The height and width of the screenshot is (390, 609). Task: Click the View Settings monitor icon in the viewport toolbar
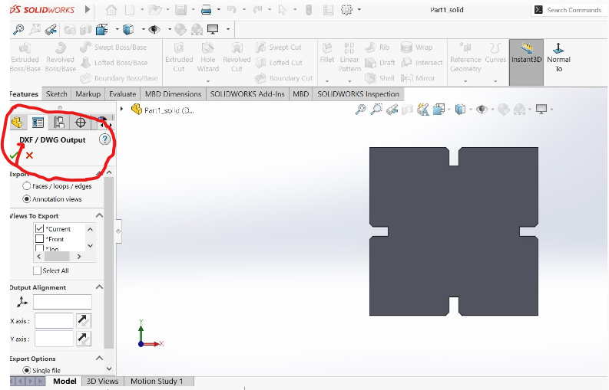[541, 110]
